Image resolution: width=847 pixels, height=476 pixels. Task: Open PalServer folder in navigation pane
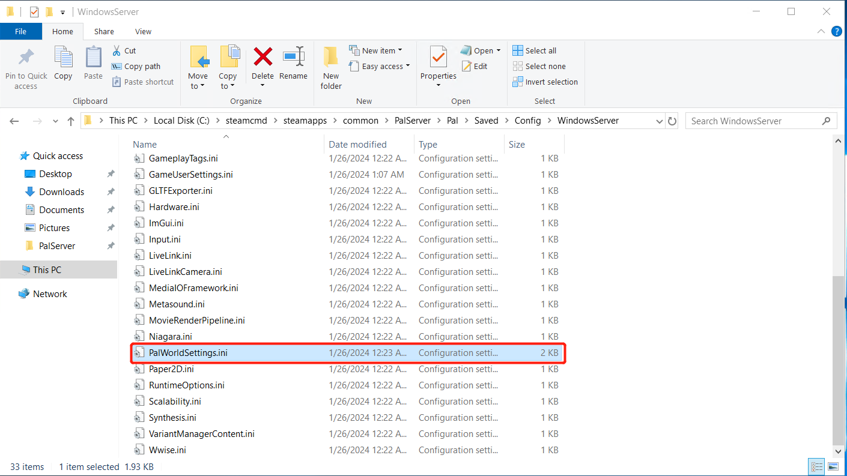click(57, 246)
